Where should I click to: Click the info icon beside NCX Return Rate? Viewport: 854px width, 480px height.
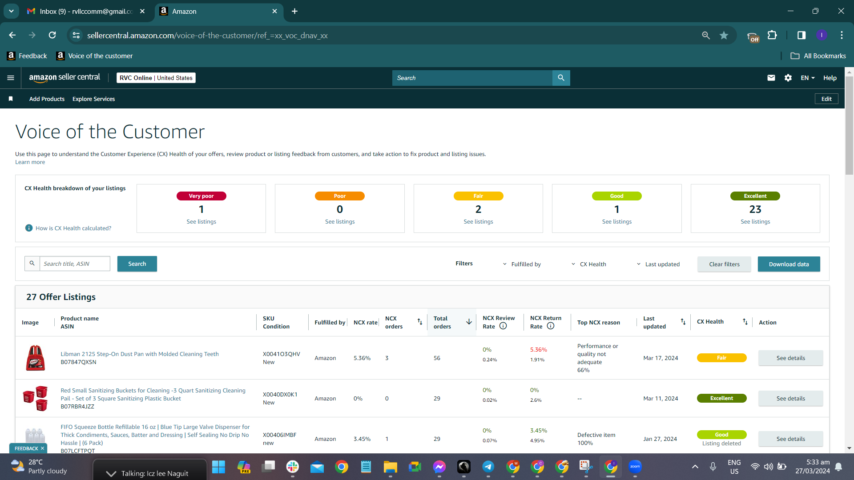click(551, 326)
